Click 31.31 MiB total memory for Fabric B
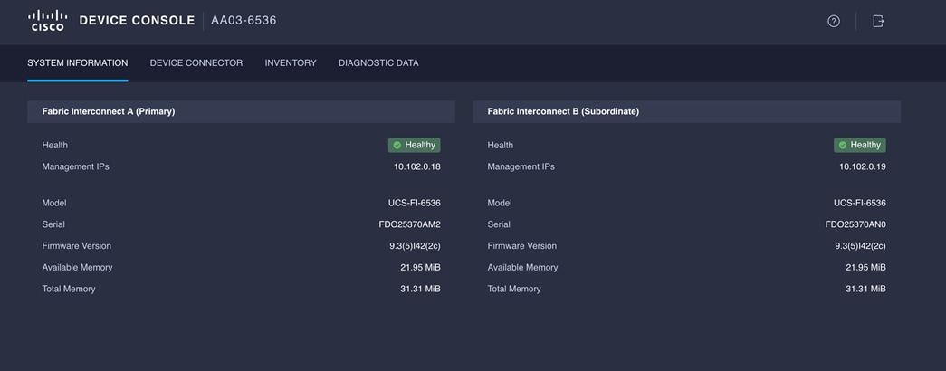 pos(865,289)
